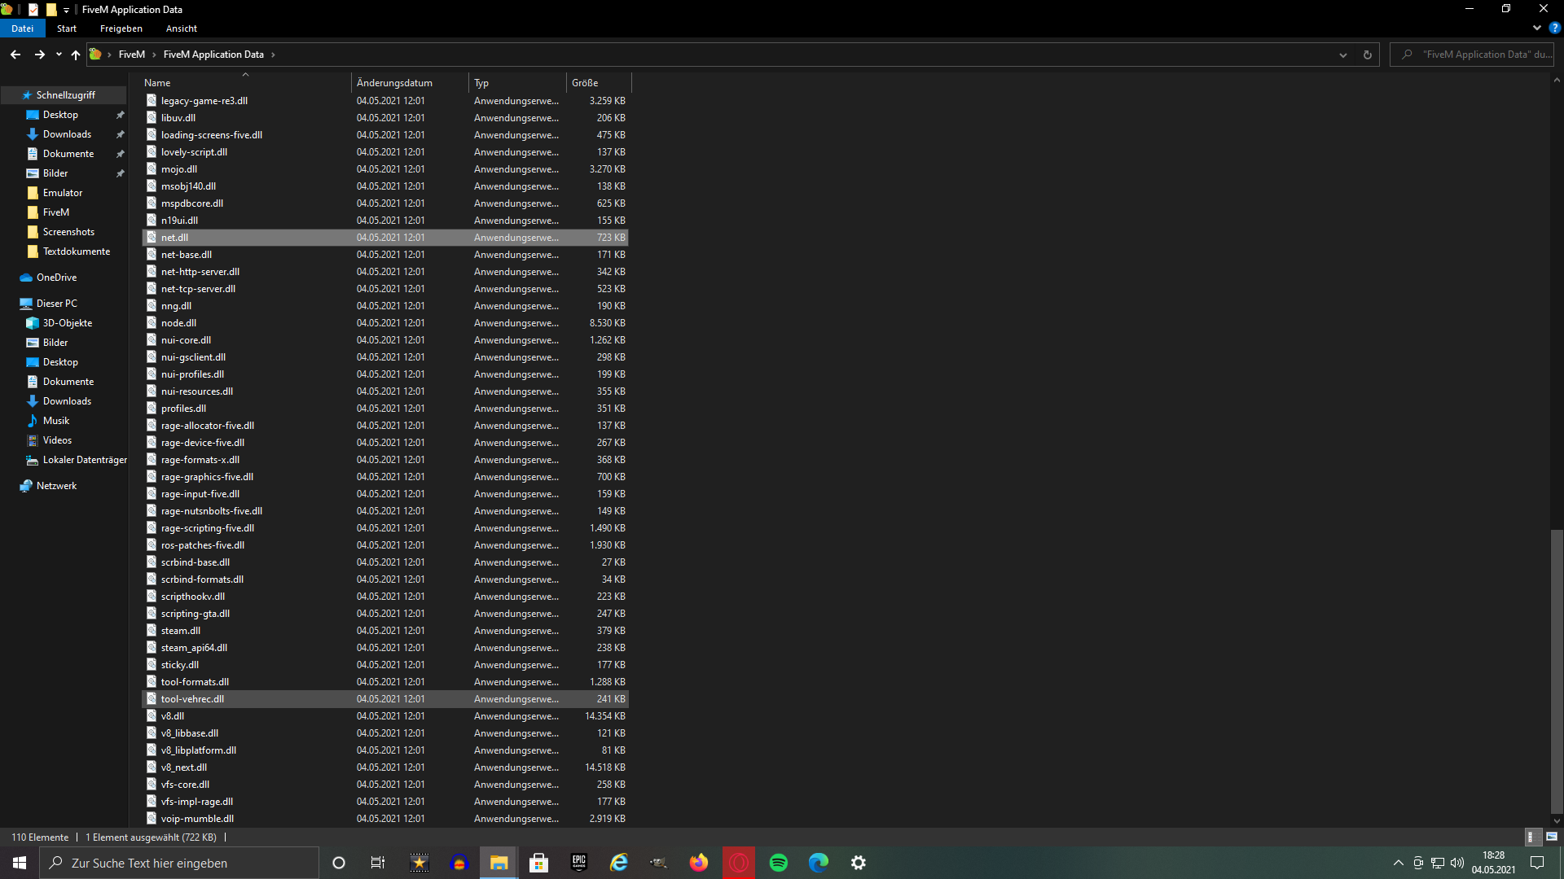Navigate to FiveM via the breadcrumb link

132,55
